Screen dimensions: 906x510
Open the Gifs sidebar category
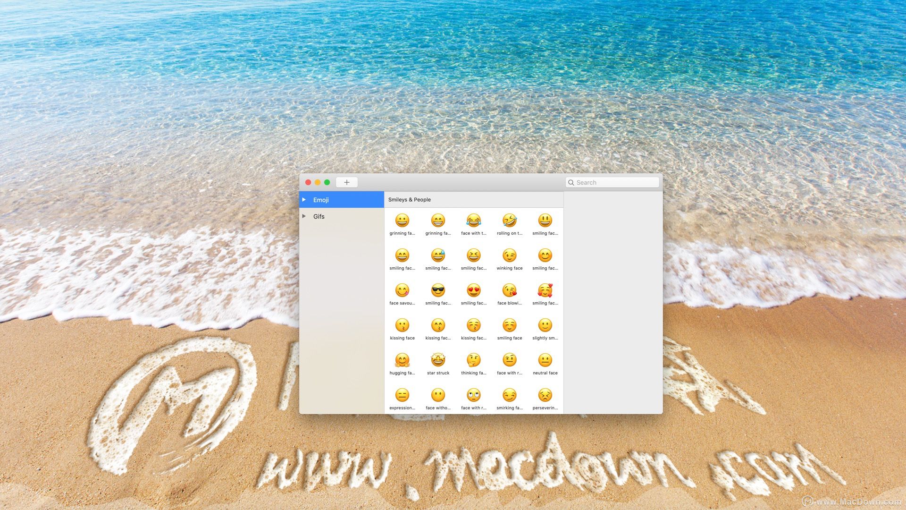click(x=319, y=216)
